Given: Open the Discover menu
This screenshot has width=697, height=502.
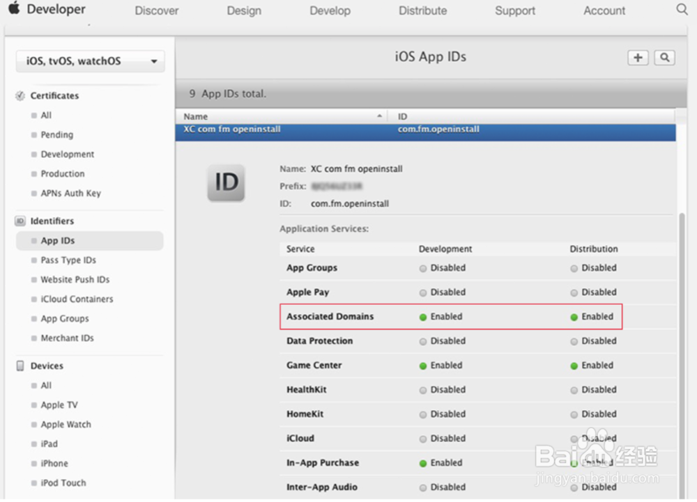Looking at the screenshot, I should [x=156, y=10].
